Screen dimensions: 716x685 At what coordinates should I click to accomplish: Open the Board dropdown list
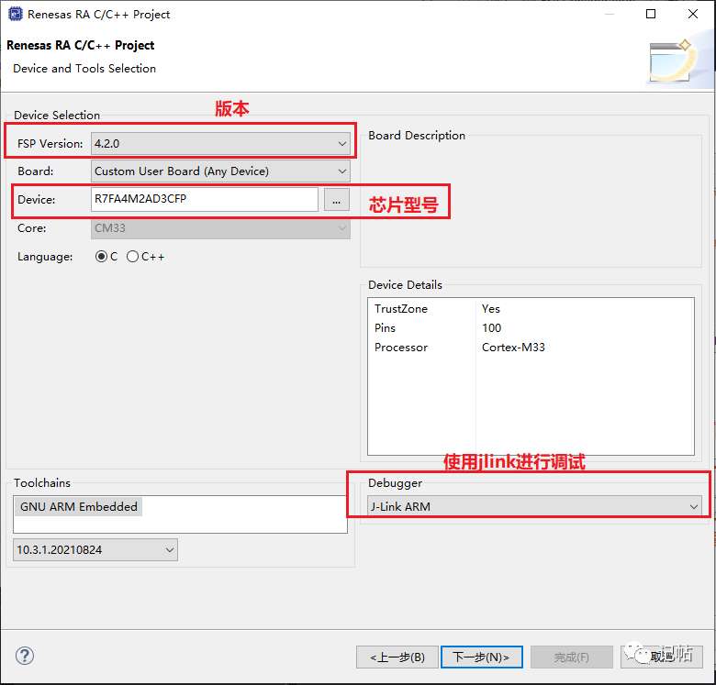[220, 171]
